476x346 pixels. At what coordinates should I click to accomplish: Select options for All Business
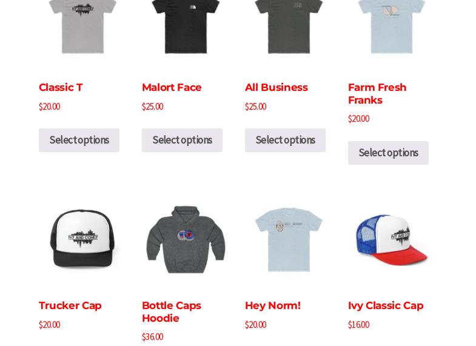pos(286,140)
